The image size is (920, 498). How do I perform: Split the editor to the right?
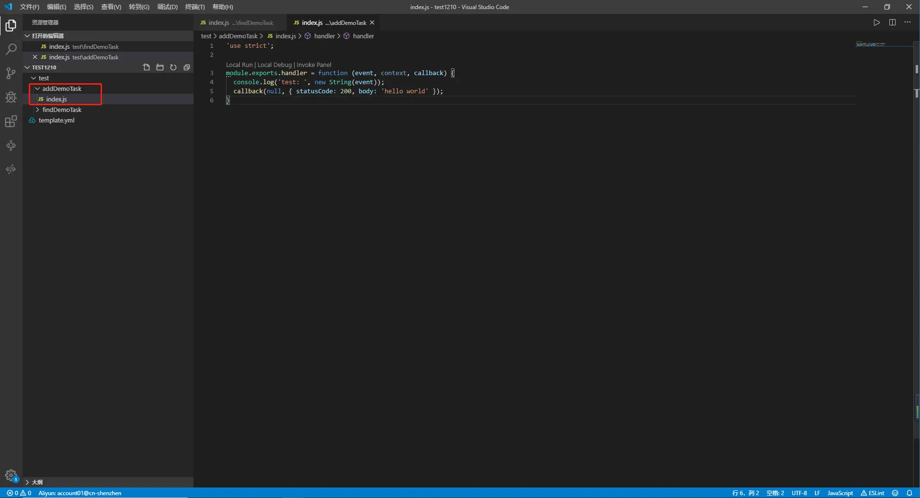pos(892,22)
